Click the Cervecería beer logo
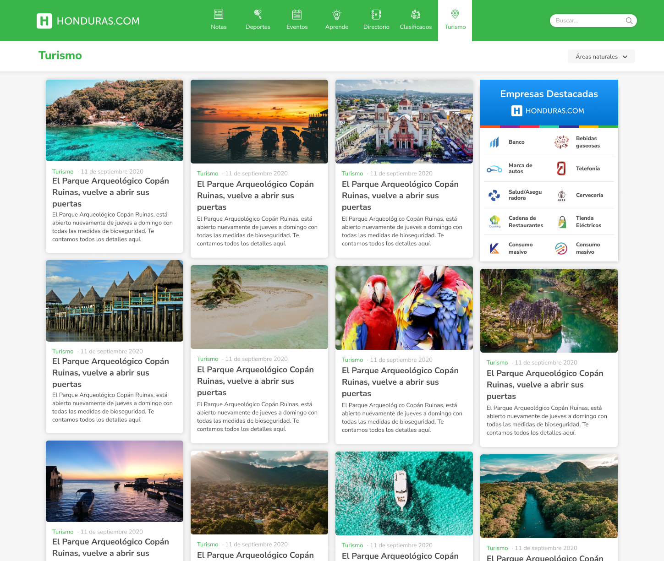 click(x=562, y=195)
